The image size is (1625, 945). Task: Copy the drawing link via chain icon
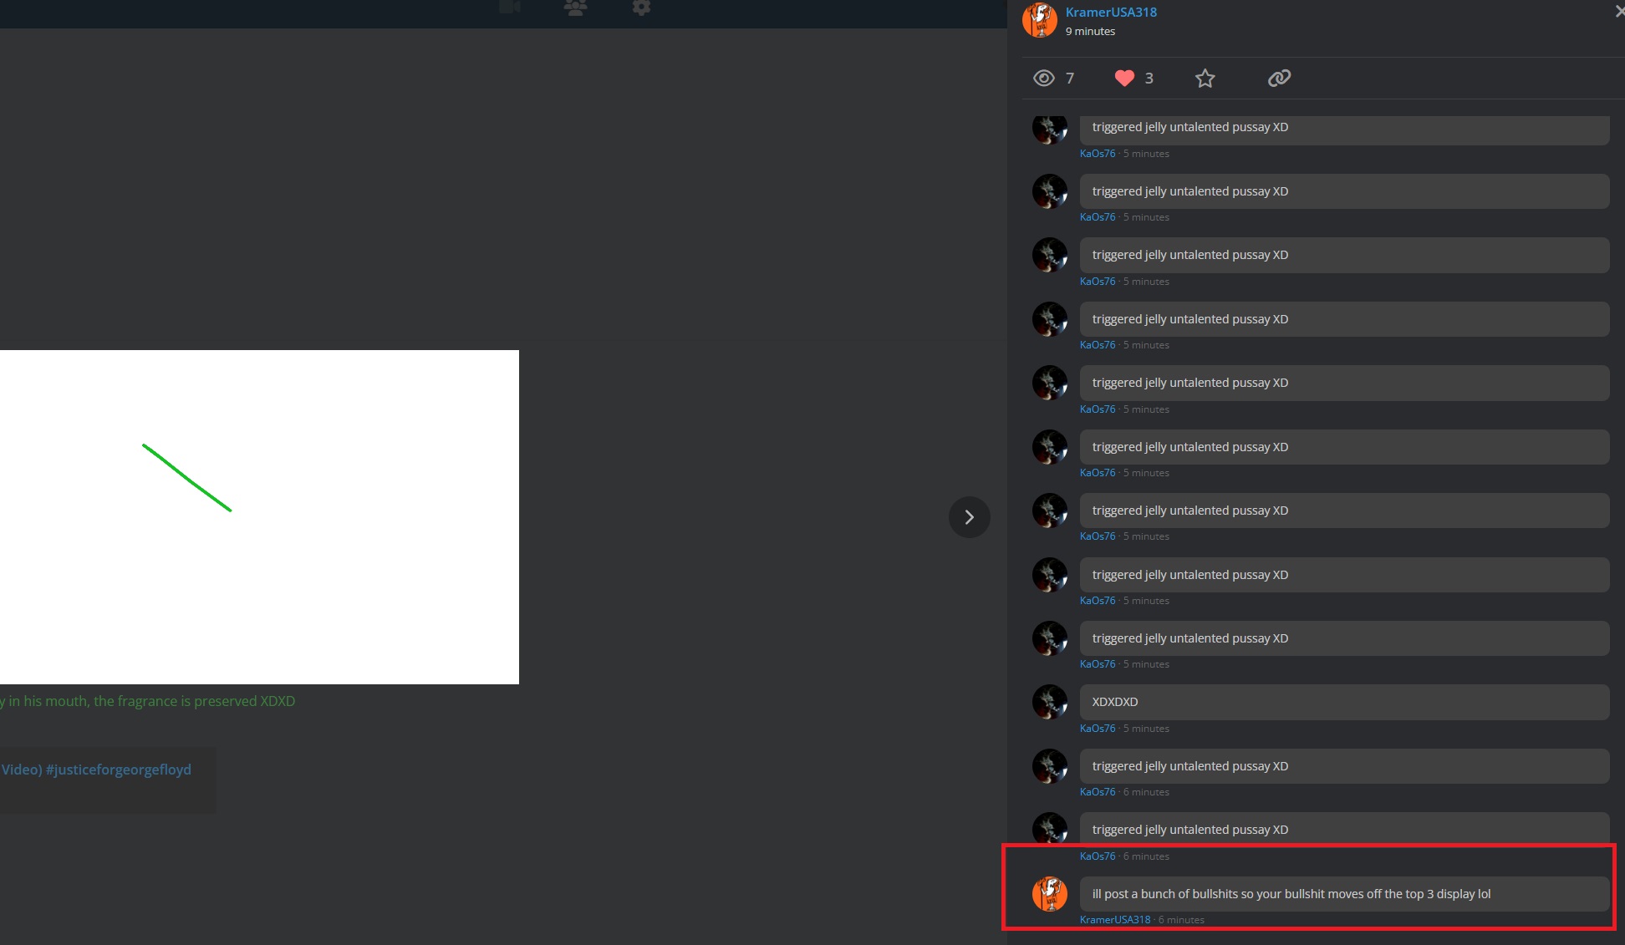(x=1279, y=79)
